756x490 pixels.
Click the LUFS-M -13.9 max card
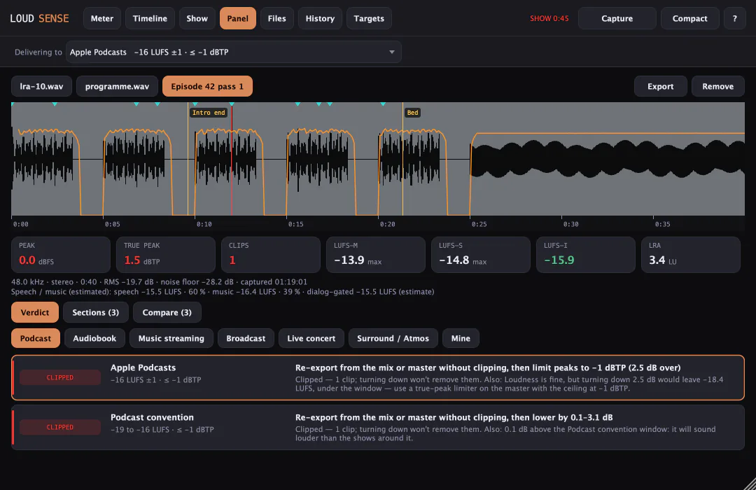(376, 255)
